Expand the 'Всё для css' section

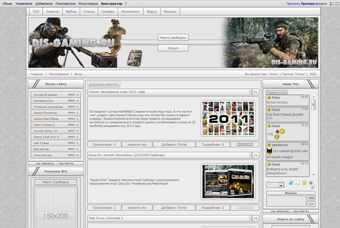pyautogui.click(x=56, y=149)
